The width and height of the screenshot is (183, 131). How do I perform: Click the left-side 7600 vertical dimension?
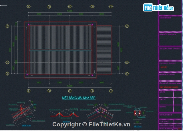[x=10, y=50]
